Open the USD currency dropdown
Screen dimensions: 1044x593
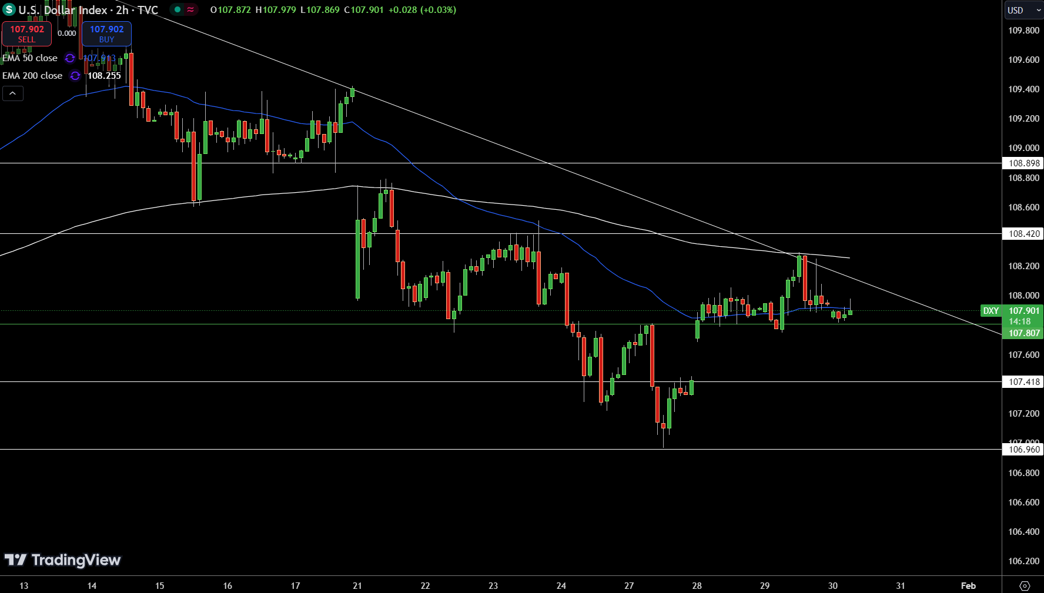click(x=1023, y=10)
